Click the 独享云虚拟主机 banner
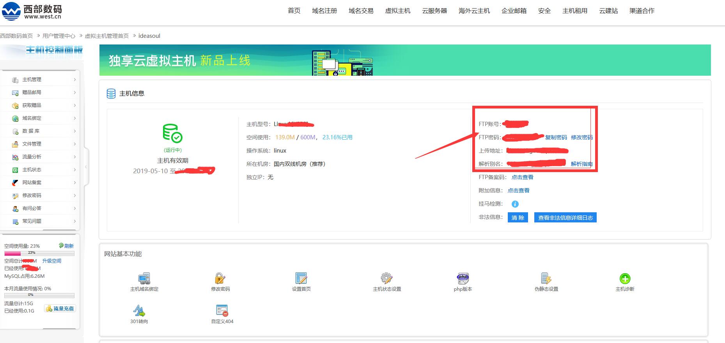 coord(405,60)
